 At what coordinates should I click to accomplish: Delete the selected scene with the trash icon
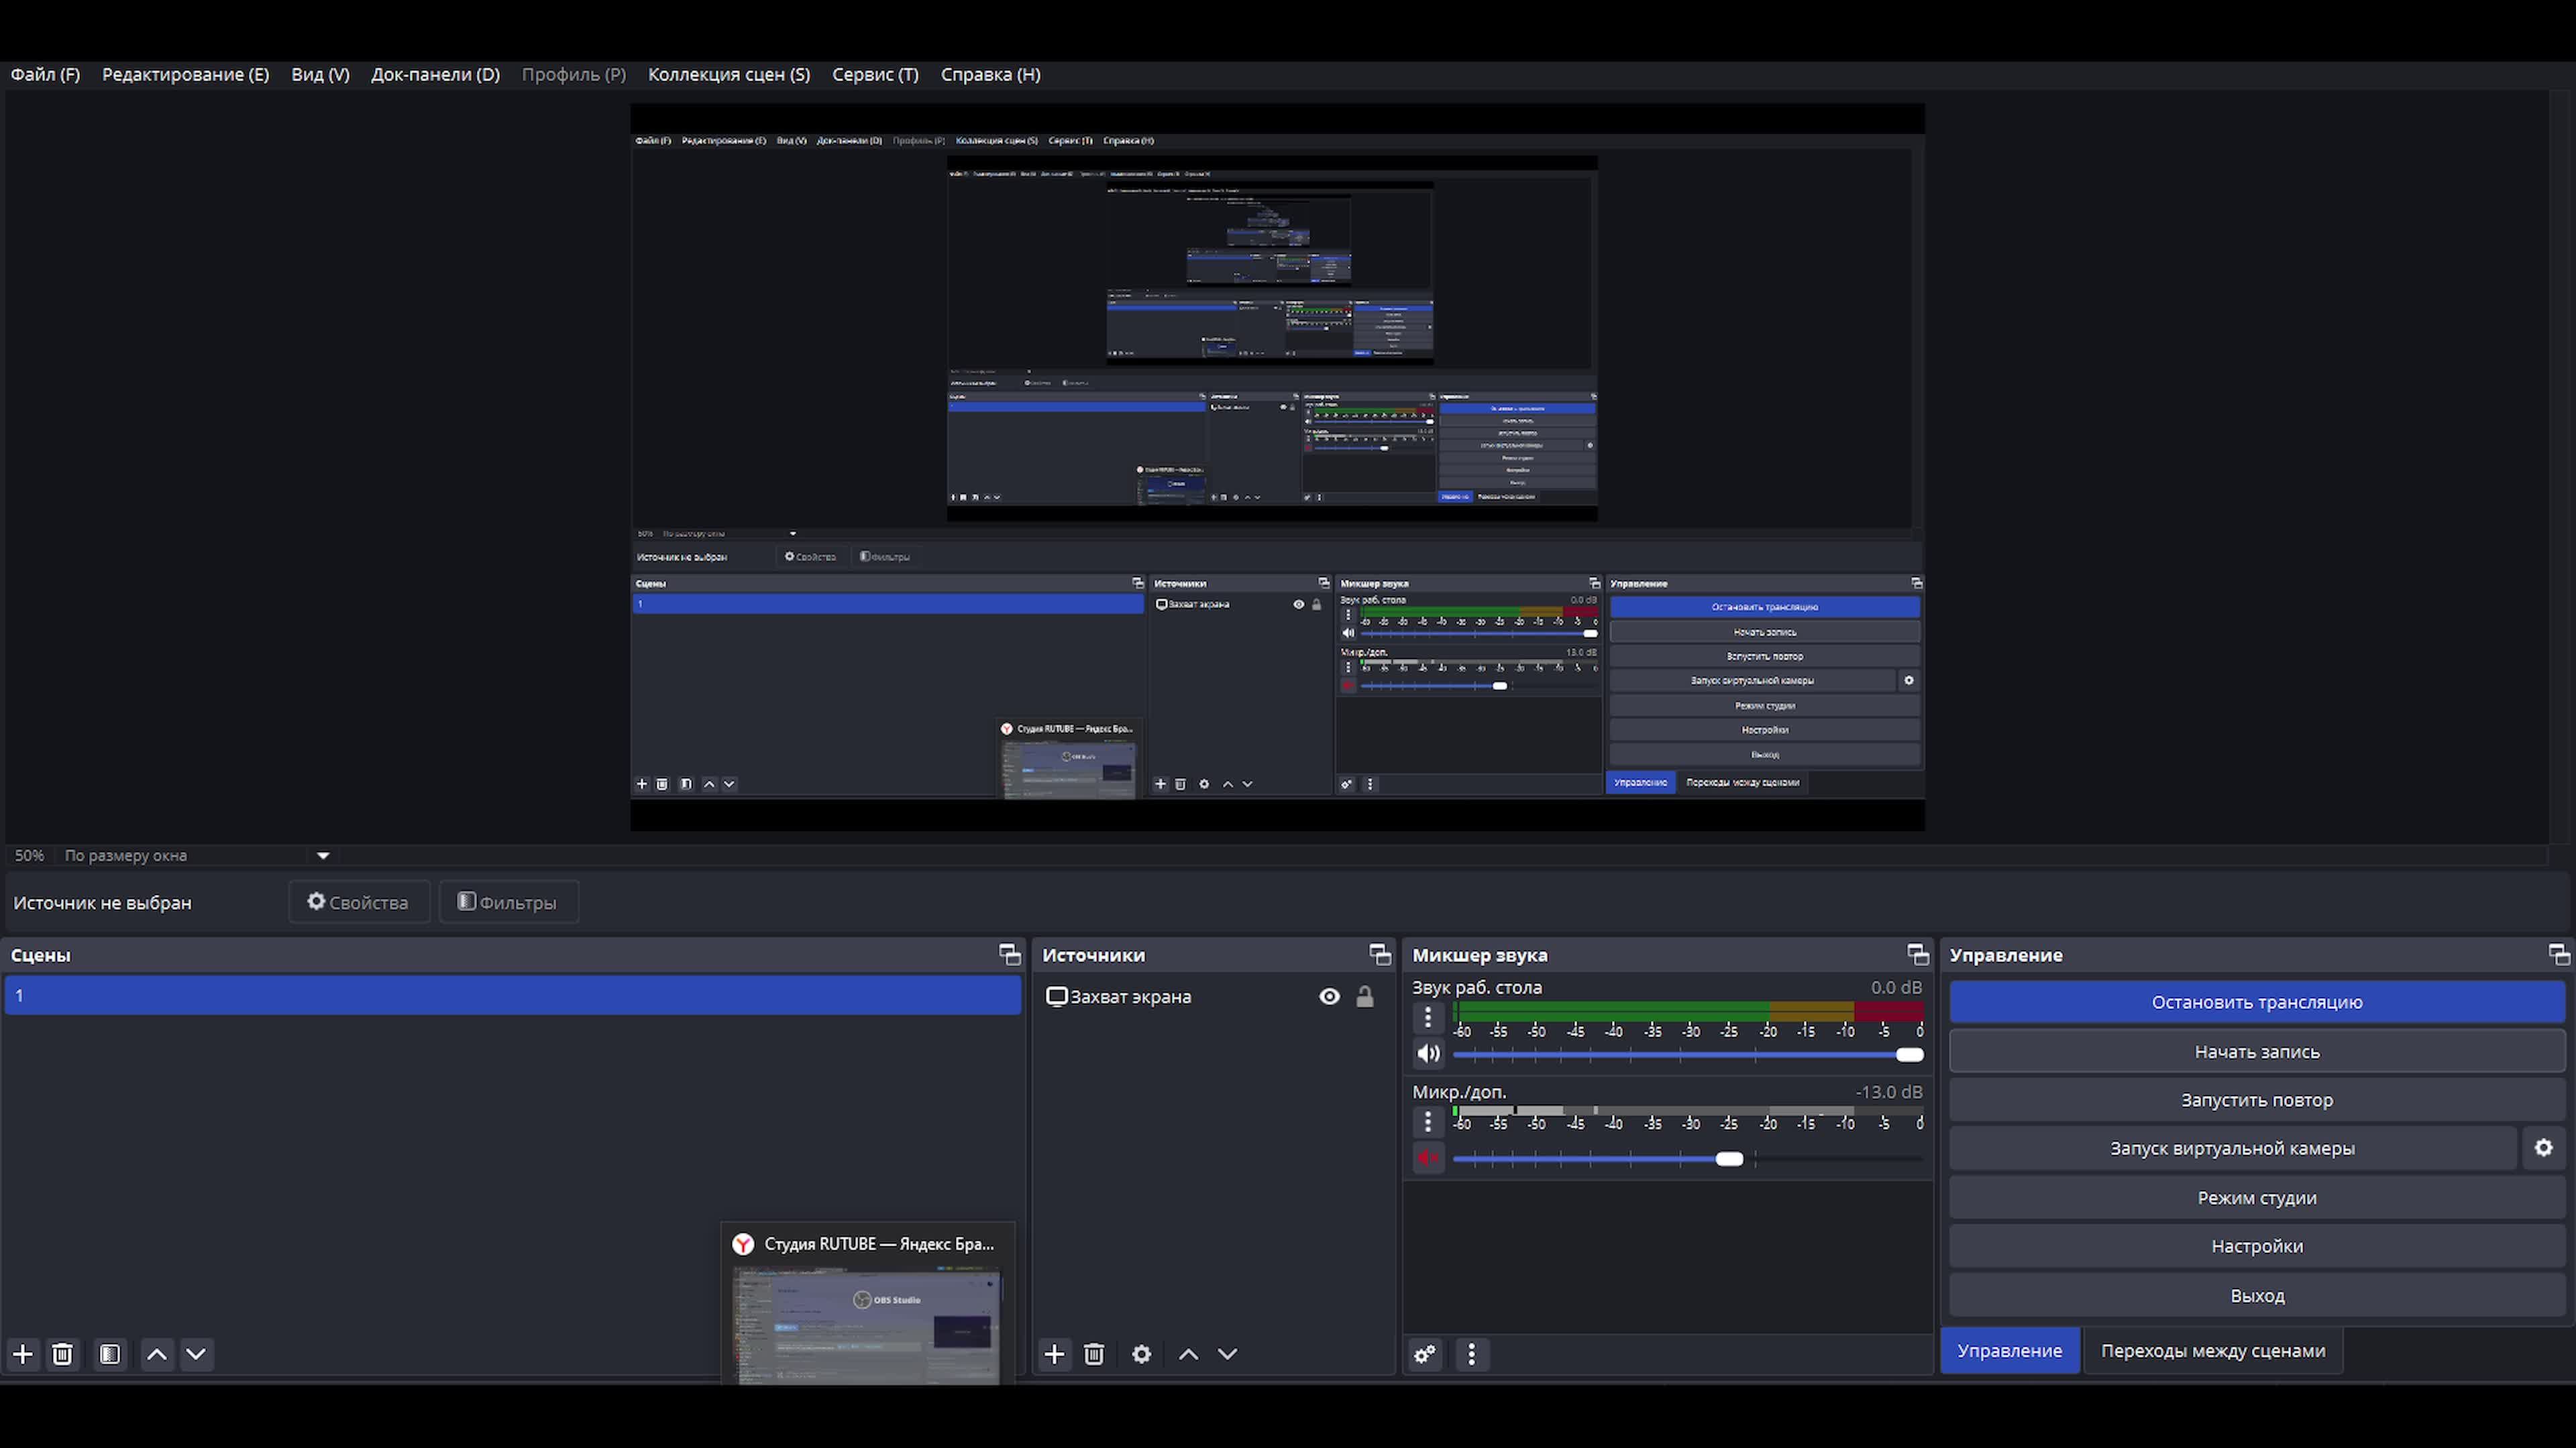(62, 1354)
